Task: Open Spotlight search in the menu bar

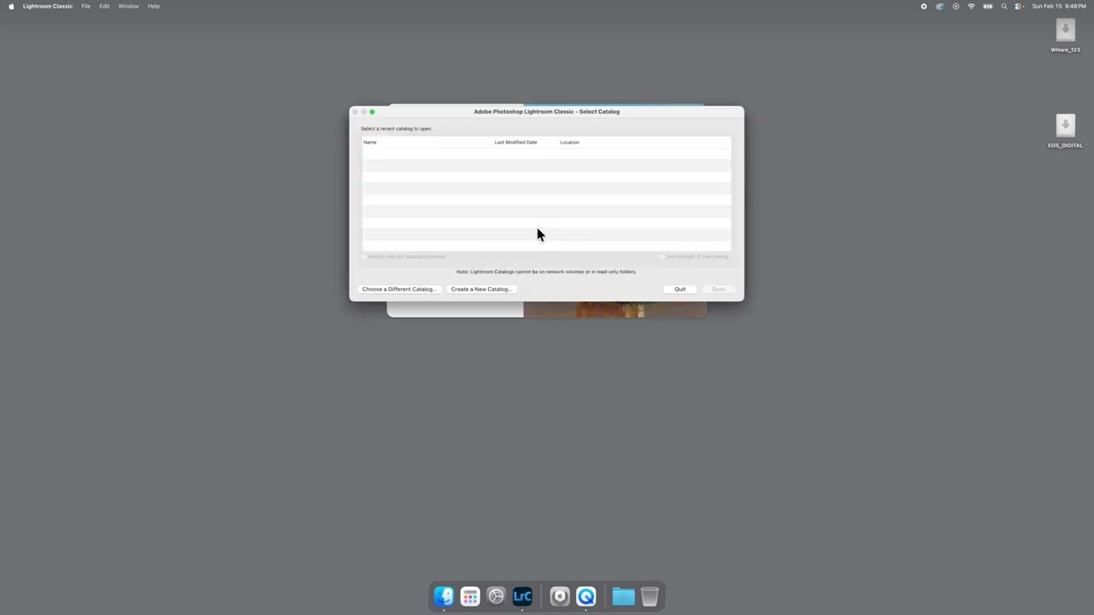Action: tap(1004, 6)
